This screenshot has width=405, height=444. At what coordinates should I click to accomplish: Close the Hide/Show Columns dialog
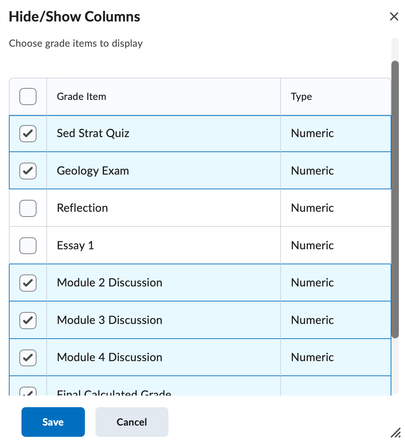(394, 16)
